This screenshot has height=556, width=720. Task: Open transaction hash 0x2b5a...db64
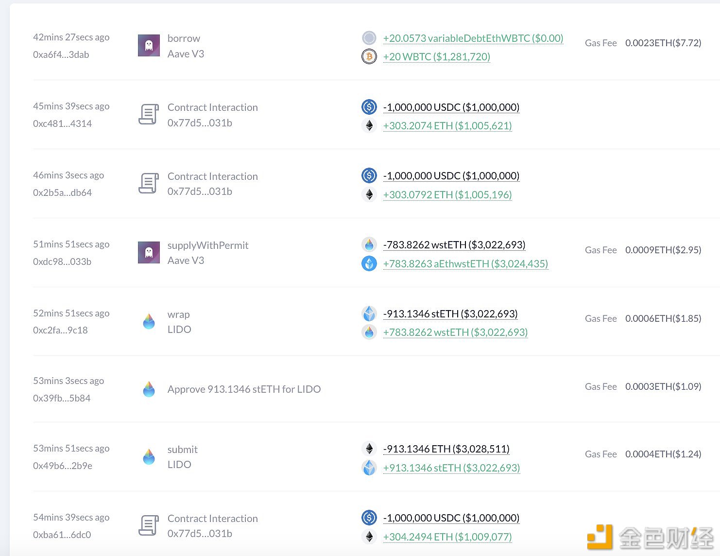click(x=62, y=192)
